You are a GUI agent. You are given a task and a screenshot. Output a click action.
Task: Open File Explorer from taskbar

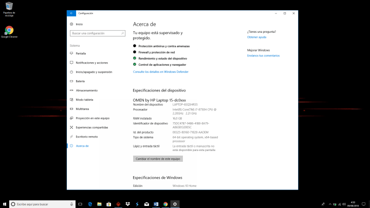click(99, 204)
